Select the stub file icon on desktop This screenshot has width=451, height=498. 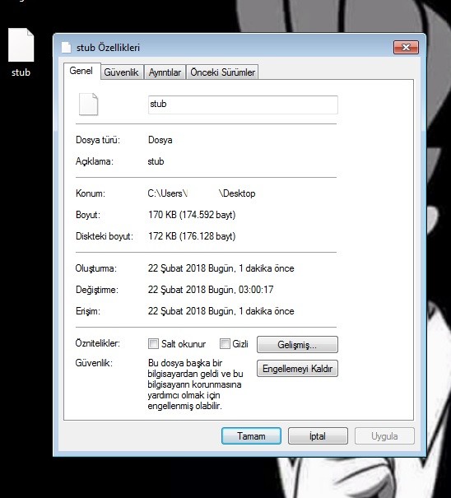coord(21,44)
